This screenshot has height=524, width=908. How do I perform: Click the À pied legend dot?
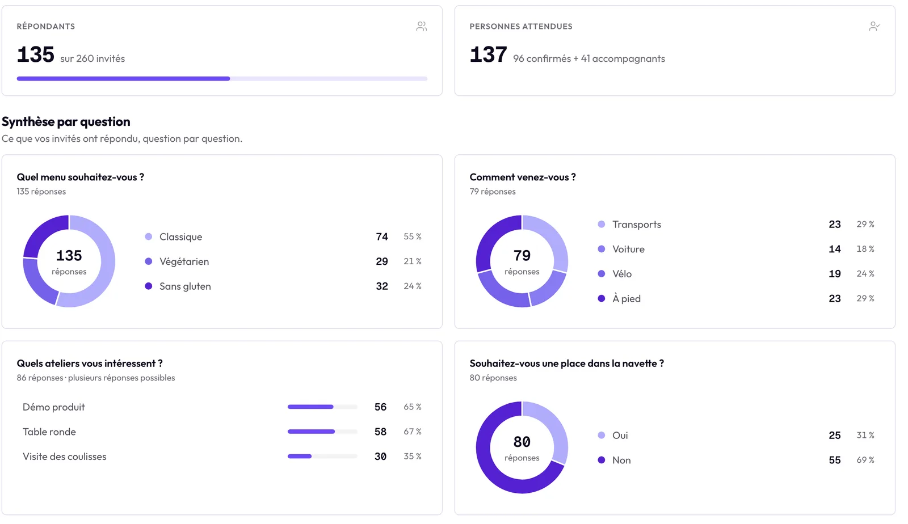click(601, 298)
